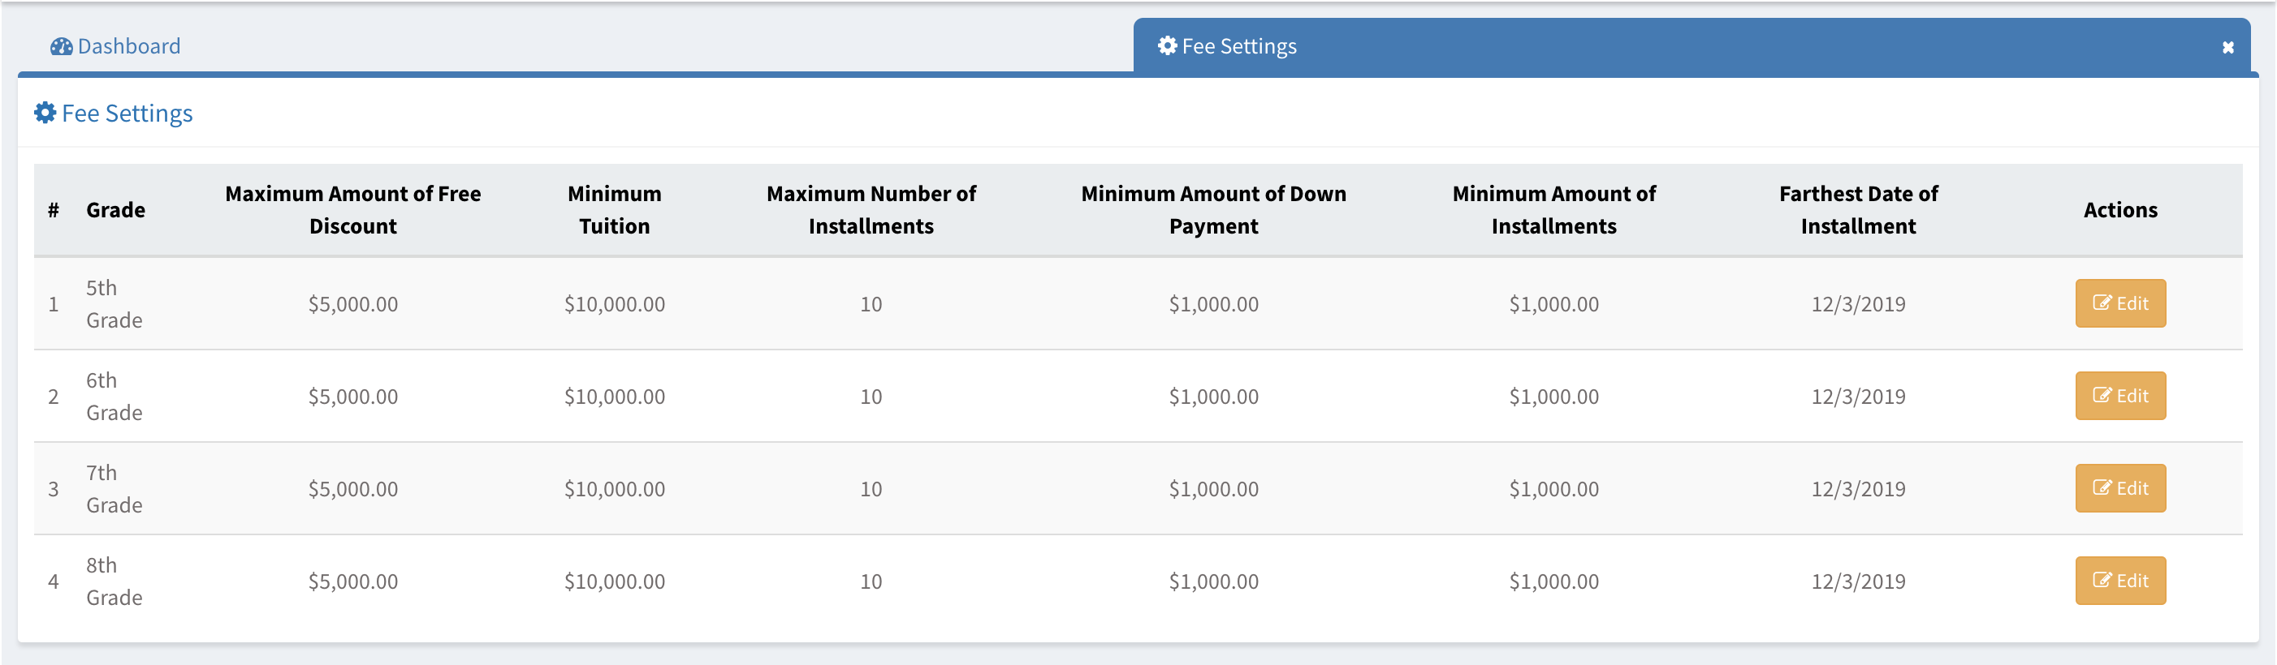Click the Farthest Date of Installment header
2277x665 pixels.
click(x=1857, y=210)
